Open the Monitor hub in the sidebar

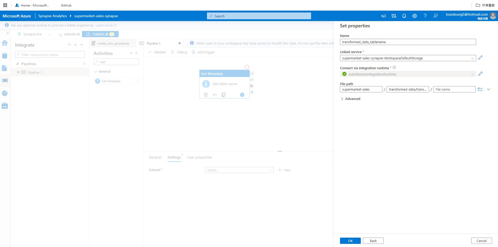(x=5, y=93)
